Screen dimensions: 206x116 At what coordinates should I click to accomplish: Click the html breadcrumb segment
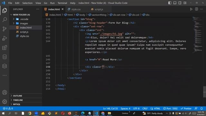pos(70,15)
